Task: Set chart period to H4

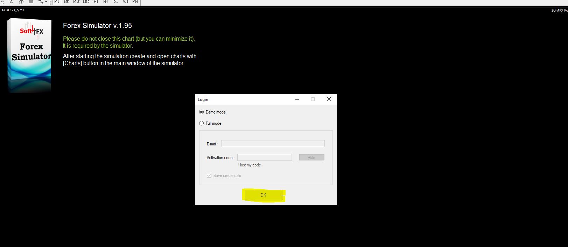Action: click(106, 2)
